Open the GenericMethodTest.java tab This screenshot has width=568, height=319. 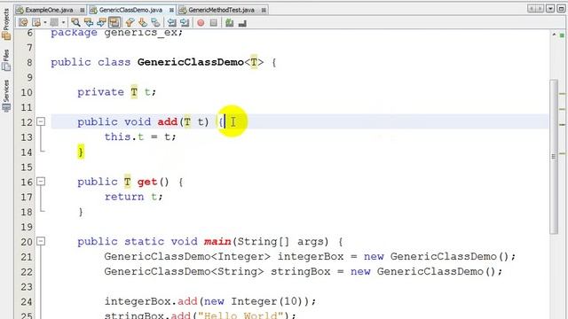tap(221, 10)
